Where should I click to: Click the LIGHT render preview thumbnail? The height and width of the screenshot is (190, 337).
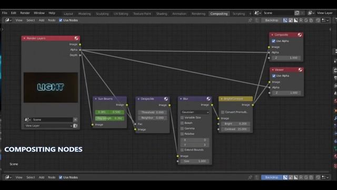pos(51,87)
